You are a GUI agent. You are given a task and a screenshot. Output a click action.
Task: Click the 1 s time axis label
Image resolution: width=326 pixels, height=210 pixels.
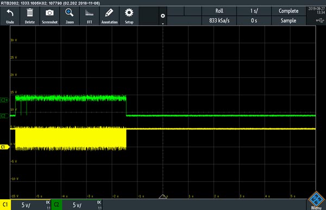pos(191,196)
